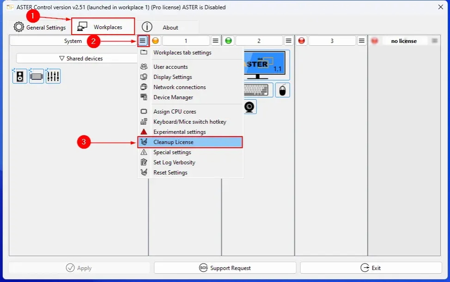This screenshot has width=450, height=282.
Task: Toggle the green status indicator of workplace 2
Action: click(229, 41)
